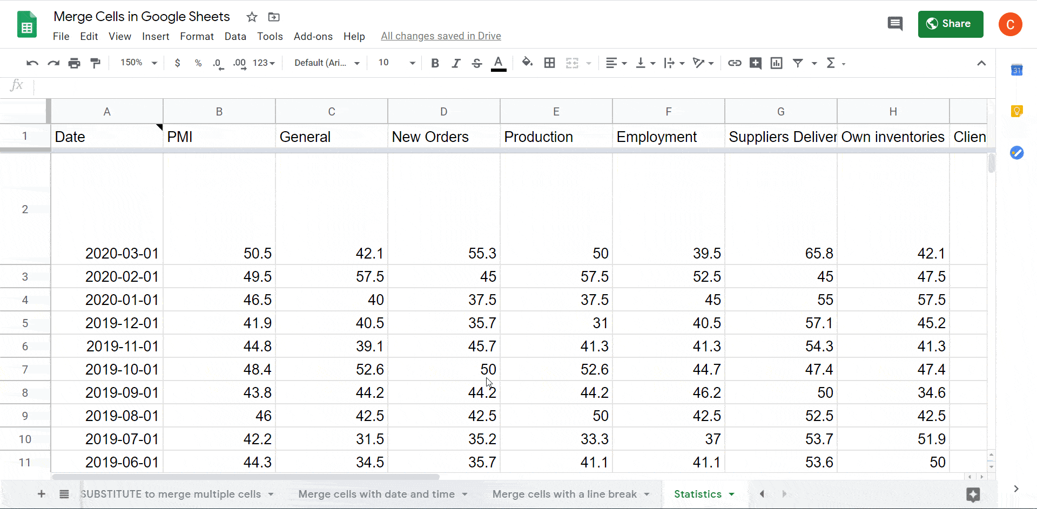Open the comment history
Image resolution: width=1037 pixels, height=509 pixels.
tap(895, 24)
